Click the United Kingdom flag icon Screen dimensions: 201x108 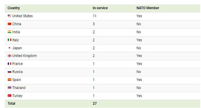click(x=9, y=56)
